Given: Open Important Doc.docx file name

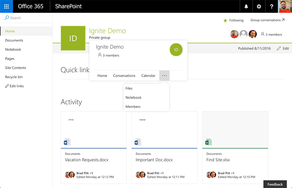Looking at the screenshot, I should [x=154, y=160].
